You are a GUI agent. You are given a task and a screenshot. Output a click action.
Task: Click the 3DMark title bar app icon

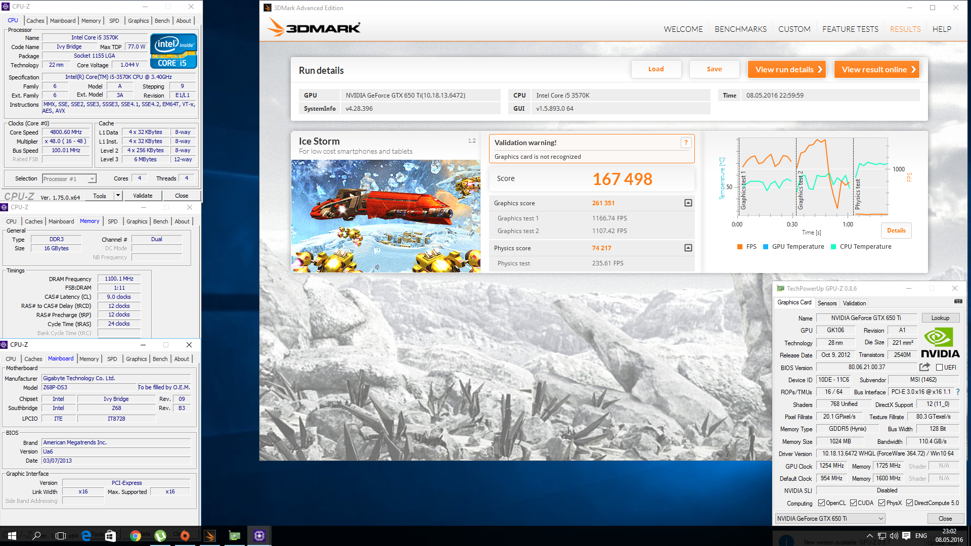[268, 8]
